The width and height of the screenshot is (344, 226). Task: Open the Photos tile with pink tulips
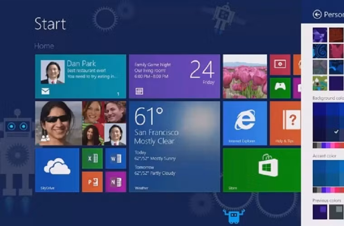245,76
